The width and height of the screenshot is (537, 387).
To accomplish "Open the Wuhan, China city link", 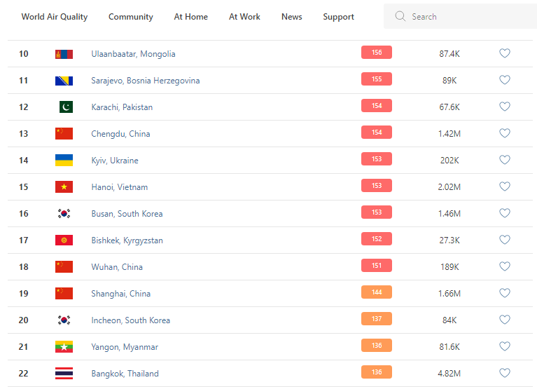I will pos(117,267).
